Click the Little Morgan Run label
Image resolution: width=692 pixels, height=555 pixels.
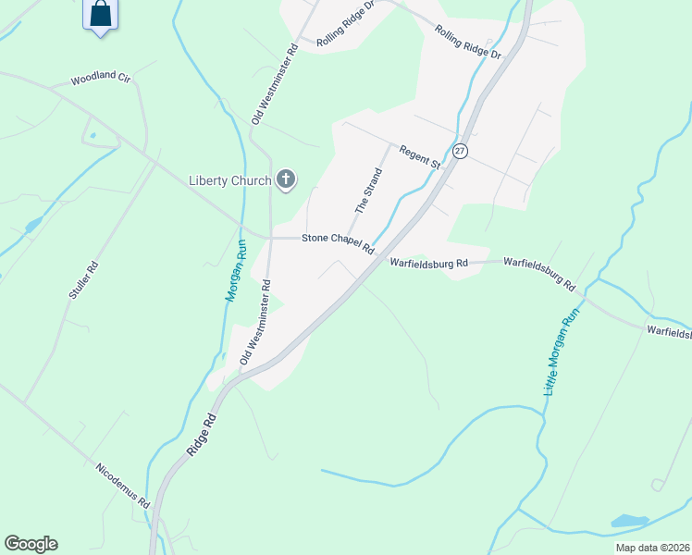click(x=561, y=352)
